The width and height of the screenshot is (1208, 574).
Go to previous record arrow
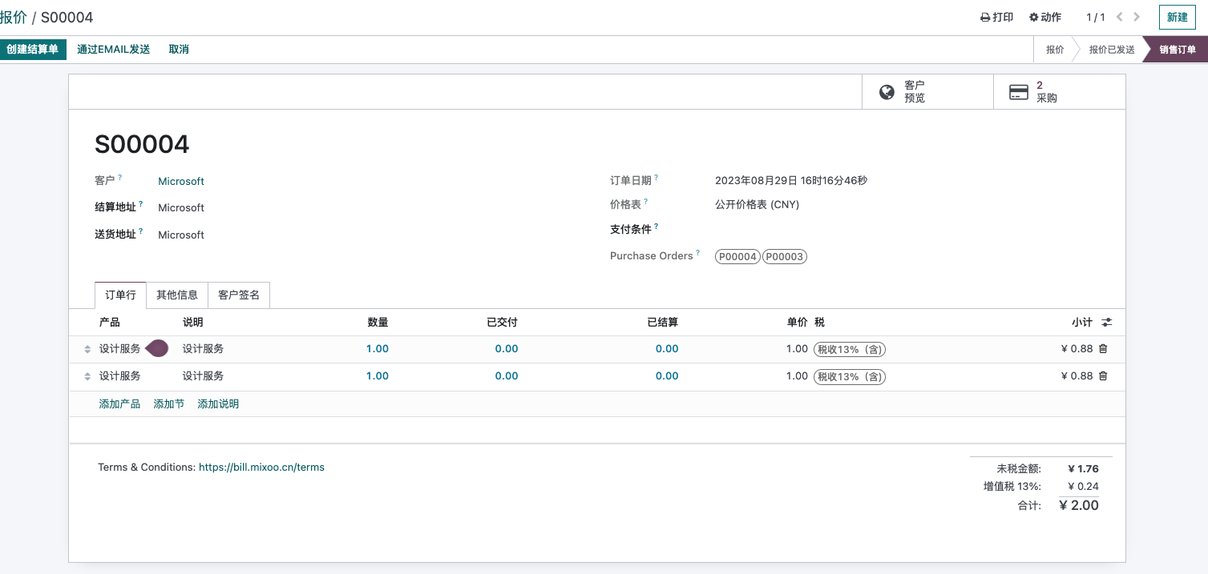pos(1120,17)
